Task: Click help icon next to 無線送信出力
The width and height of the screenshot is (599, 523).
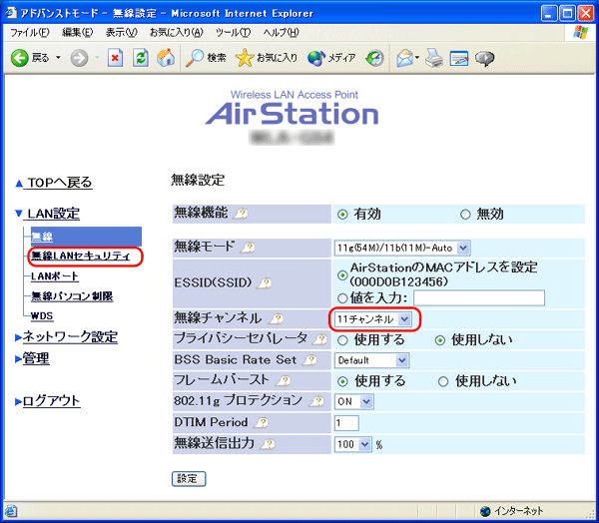Action: (268, 443)
